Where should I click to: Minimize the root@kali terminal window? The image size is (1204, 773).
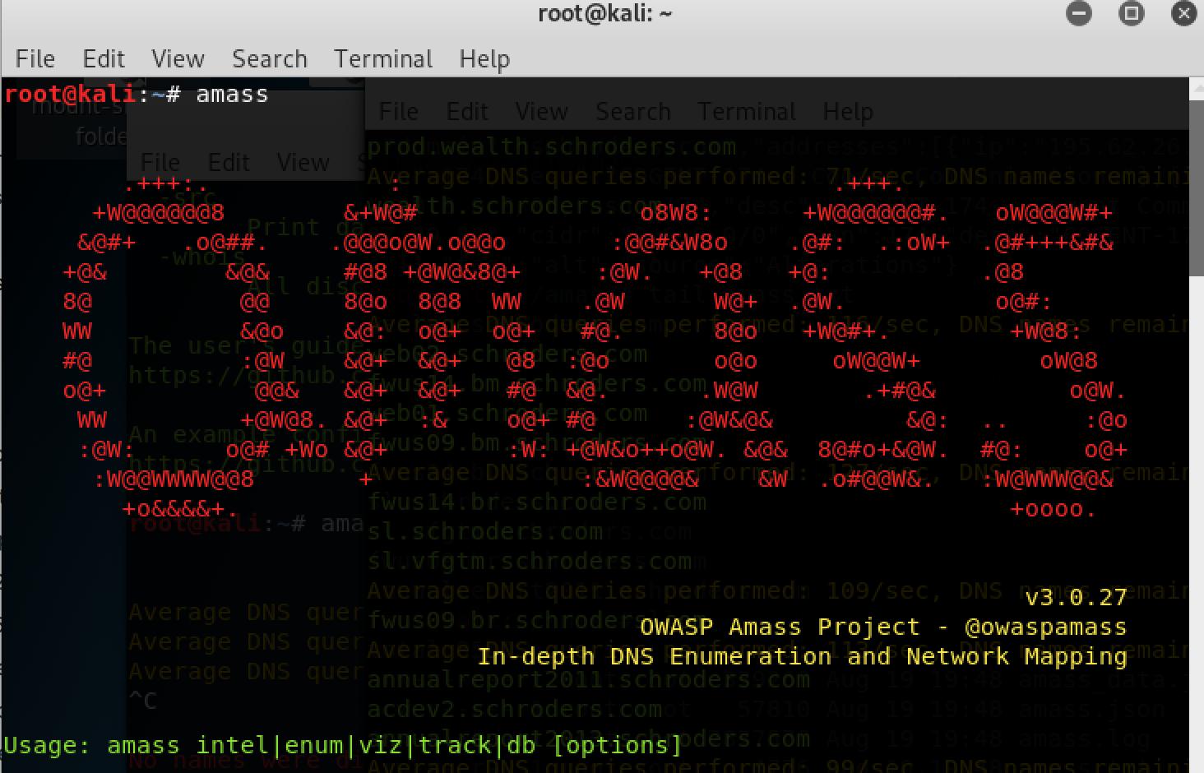click(1078, 13)
